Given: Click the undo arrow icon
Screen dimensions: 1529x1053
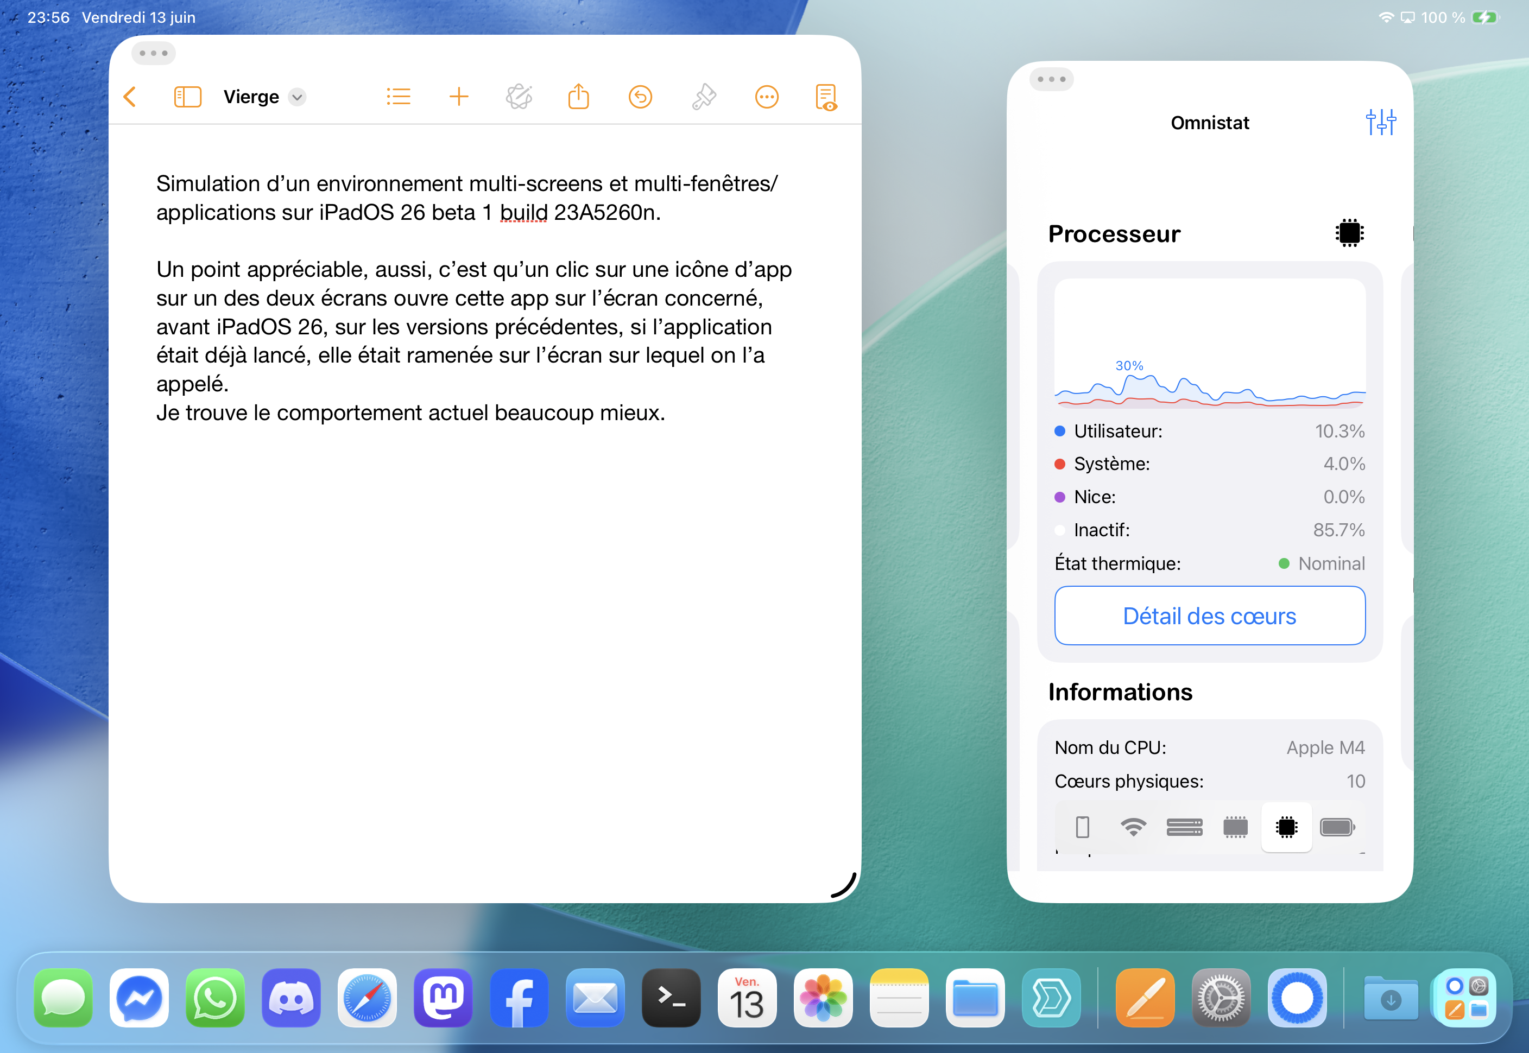Looking at the screenshot, I should click(640, 97).
